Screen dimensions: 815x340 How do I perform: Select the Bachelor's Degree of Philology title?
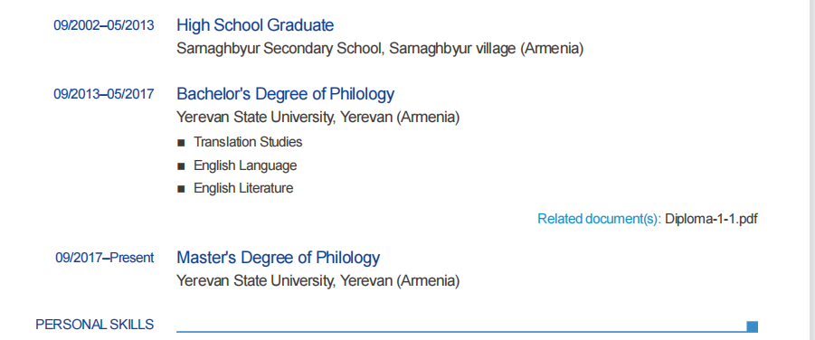pyautogui.click(x=285, y=94)
